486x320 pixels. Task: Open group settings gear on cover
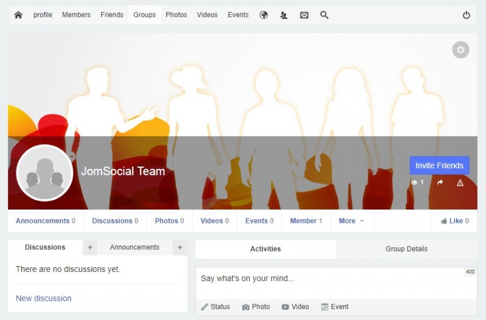460,50
